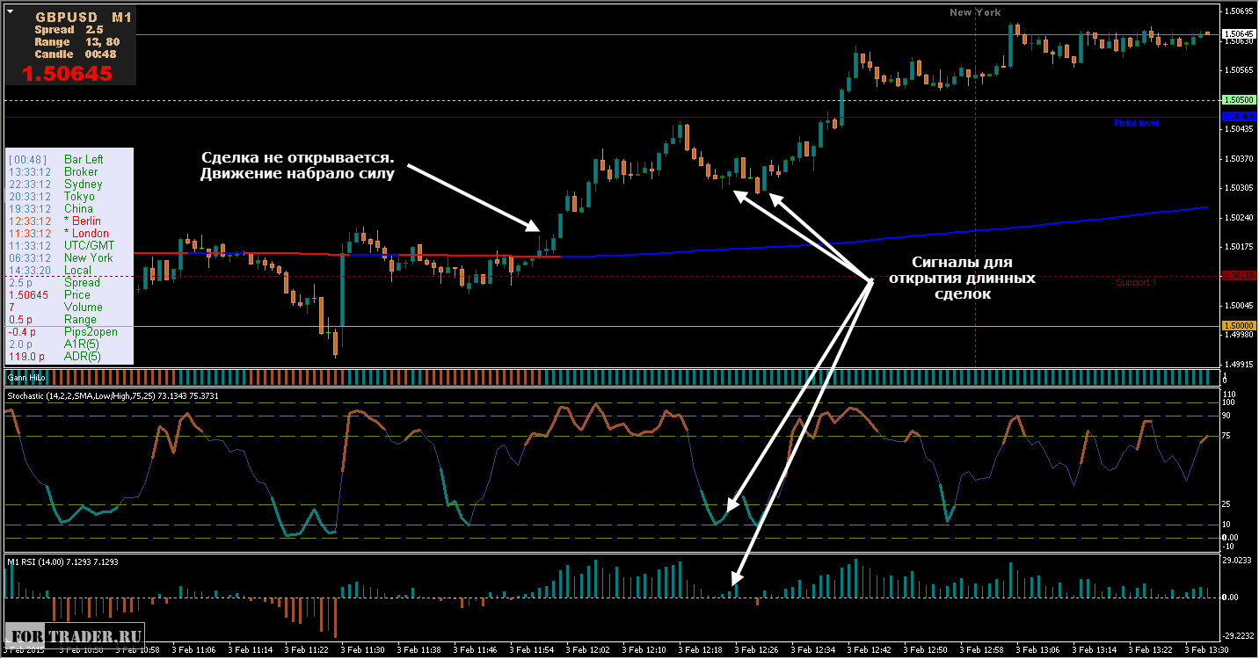The height and width of the screenshot is (659, 1259).
Task: Click the 1.50305 price axis label
Action: tap(1238, 188)
